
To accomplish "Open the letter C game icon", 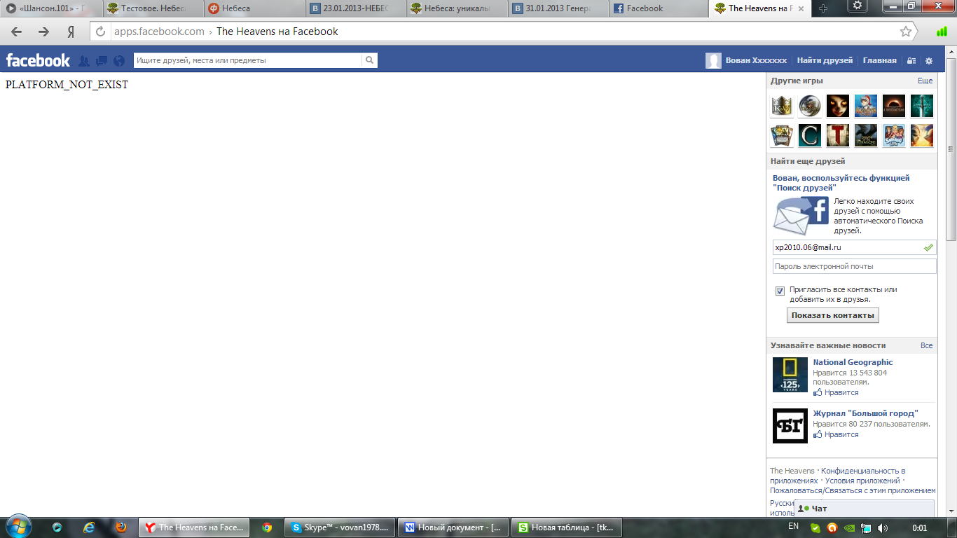I will pos(810,136).
